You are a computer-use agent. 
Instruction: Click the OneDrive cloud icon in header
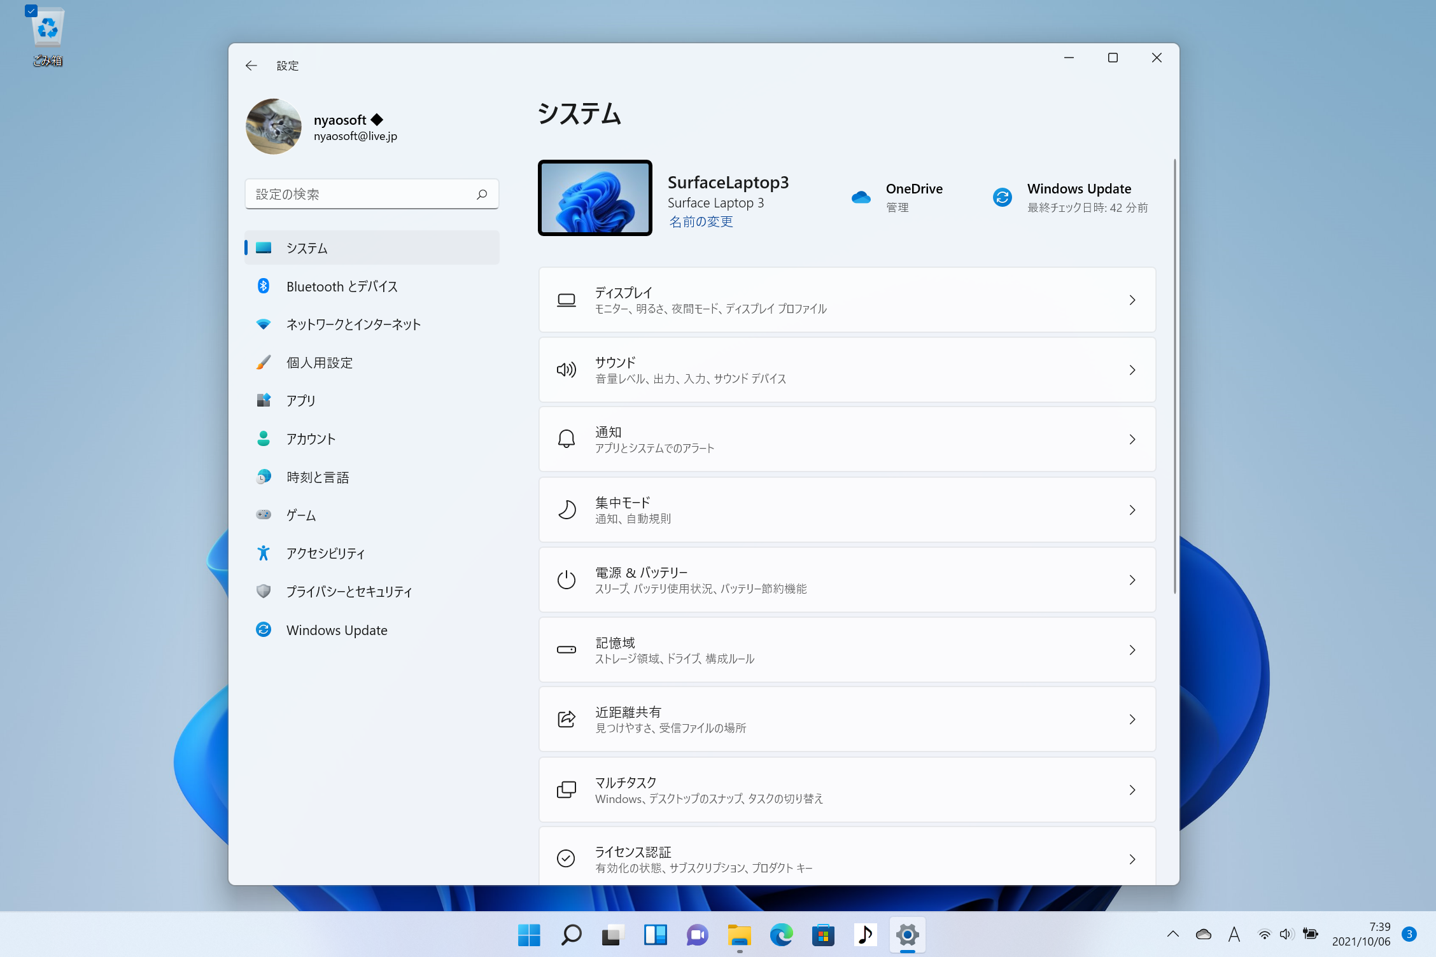[861, 197]
